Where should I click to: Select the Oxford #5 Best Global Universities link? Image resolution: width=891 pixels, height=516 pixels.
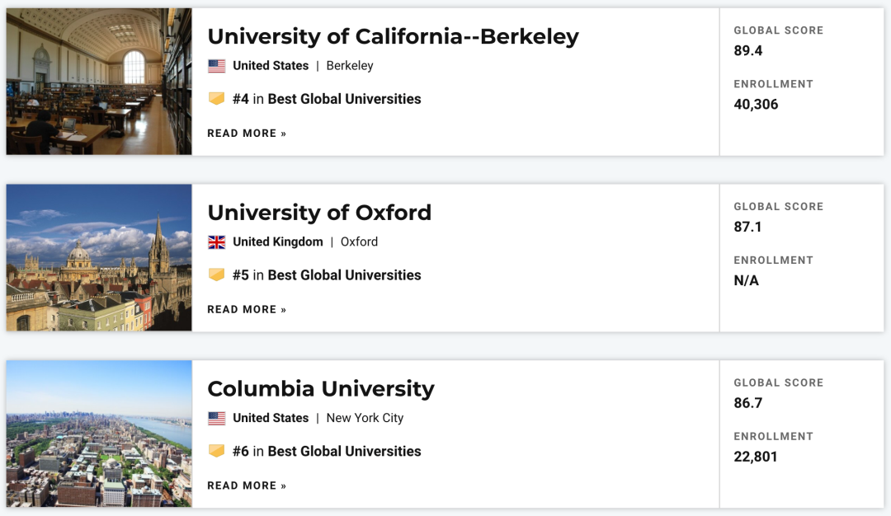pyautogui.click(x=327, y=275)
